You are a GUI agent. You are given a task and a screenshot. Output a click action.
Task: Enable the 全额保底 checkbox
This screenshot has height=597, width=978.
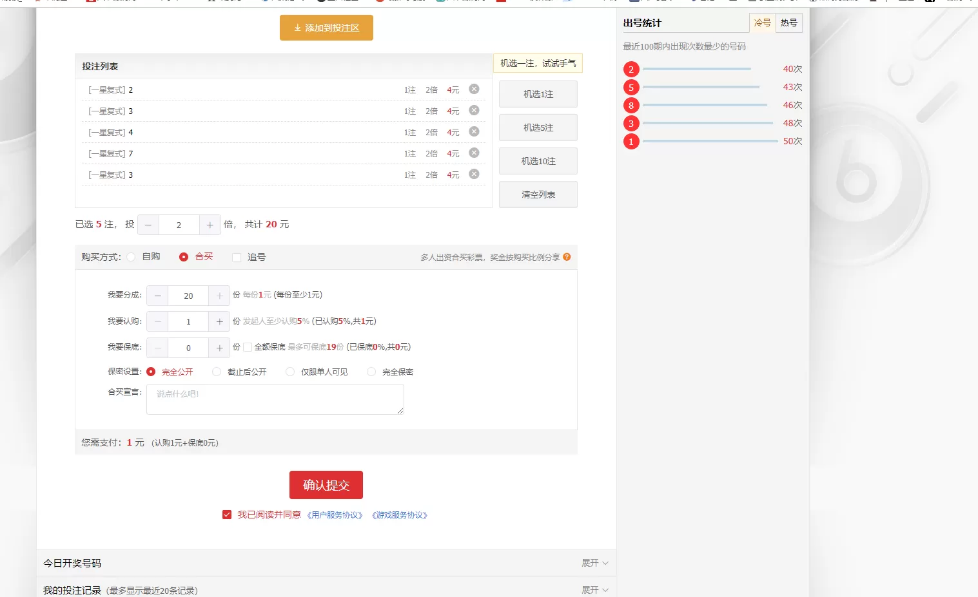pyautogui.click(x=247, y=346)
